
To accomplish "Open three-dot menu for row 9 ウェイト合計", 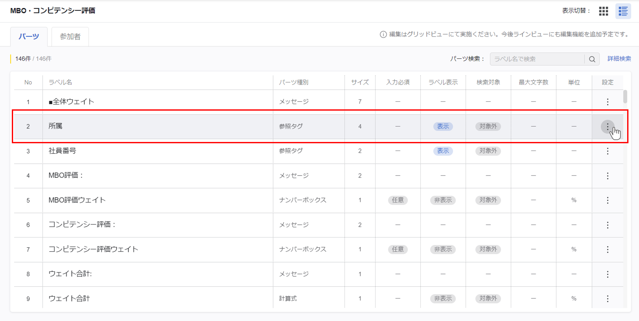I will click(x=607, y=299).
